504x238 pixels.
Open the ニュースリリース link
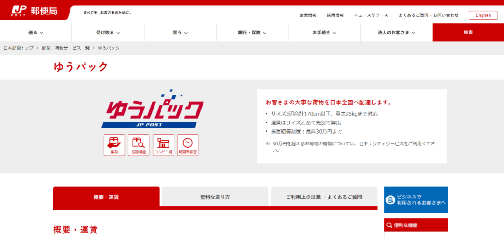click(x=371, y=15)
